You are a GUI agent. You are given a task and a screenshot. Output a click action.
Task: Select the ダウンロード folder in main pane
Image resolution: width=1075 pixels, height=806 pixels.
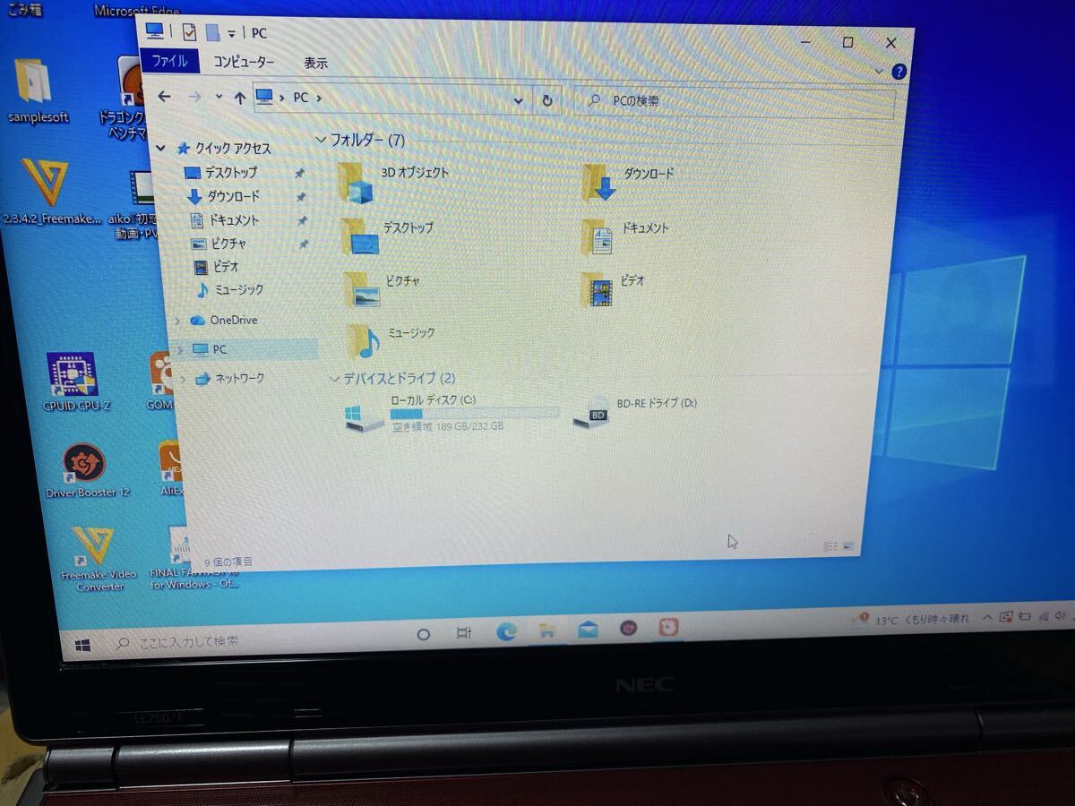(627, 181)
